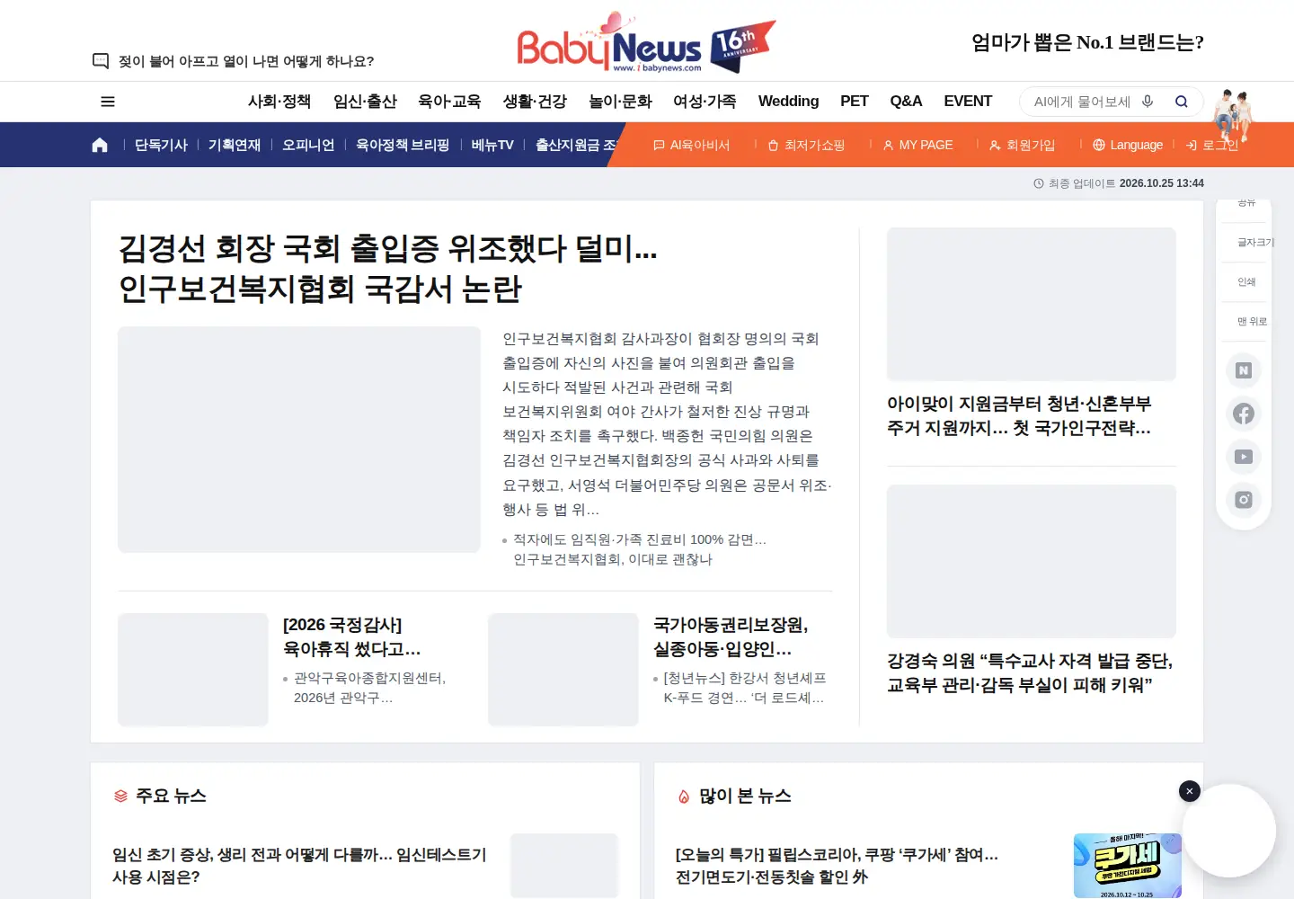Image resolution: width=1294 pixels, height=899 pixels.
Task: Open the PET menu item
Action: [855, 102]
